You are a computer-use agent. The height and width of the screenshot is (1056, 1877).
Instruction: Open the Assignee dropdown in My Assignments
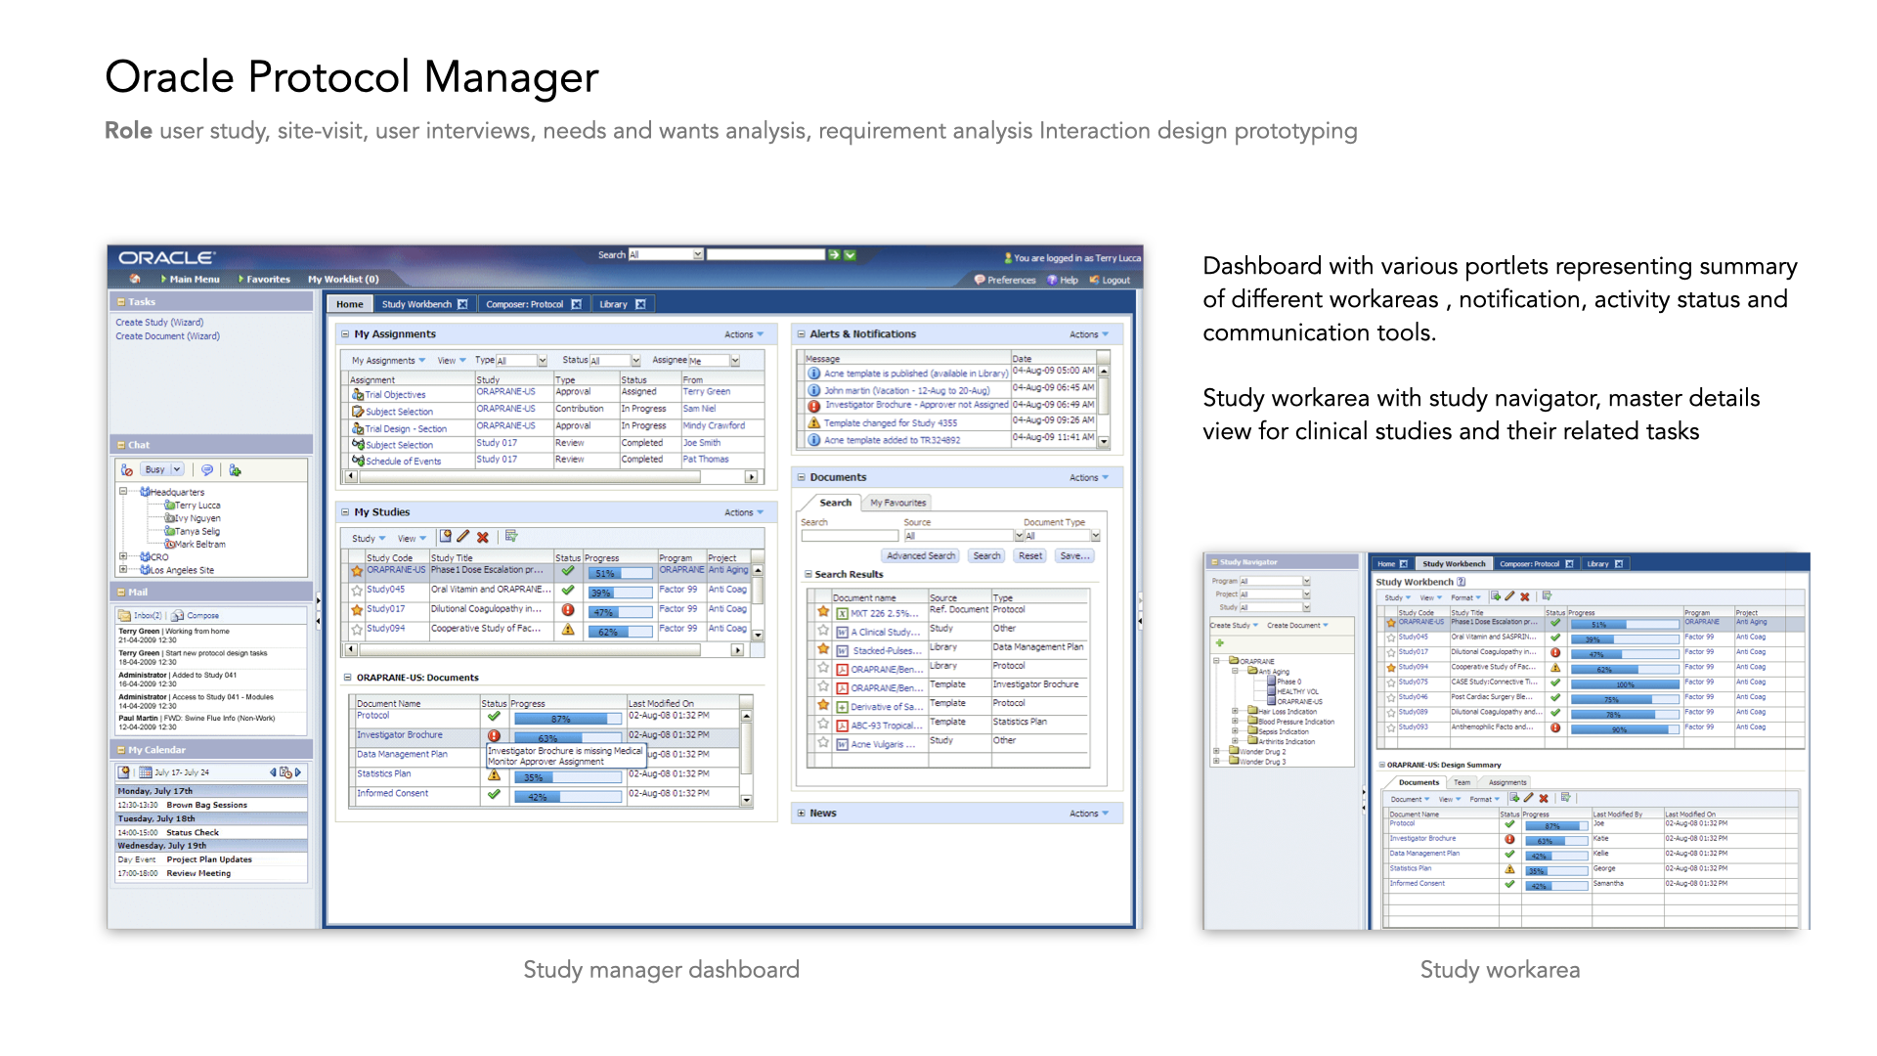tap(734, 361)
